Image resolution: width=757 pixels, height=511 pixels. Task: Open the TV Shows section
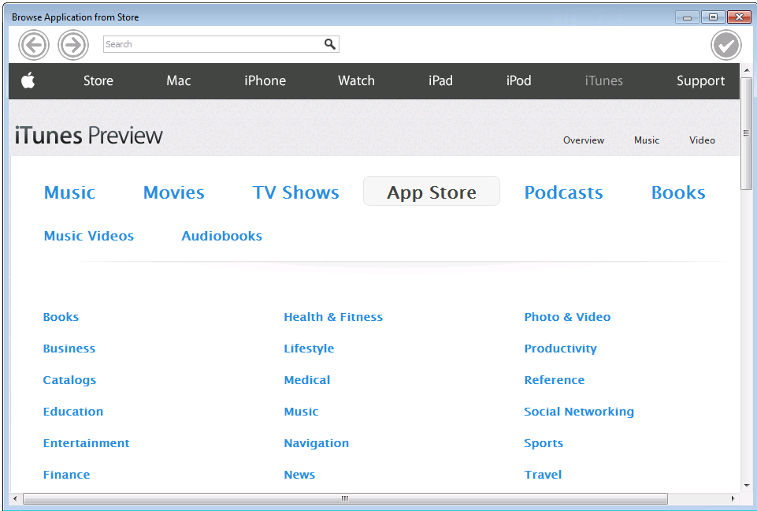point(295,192)
